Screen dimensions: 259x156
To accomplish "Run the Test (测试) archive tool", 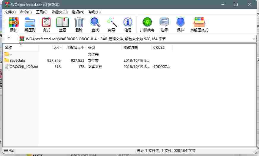I will point(46,22).
